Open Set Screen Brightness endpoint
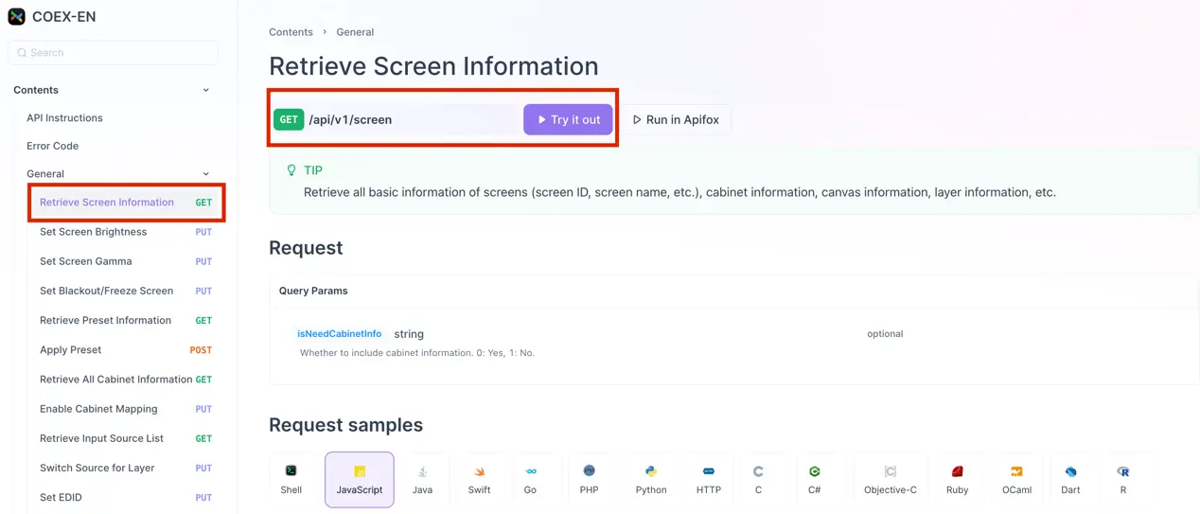 (93, 232)
